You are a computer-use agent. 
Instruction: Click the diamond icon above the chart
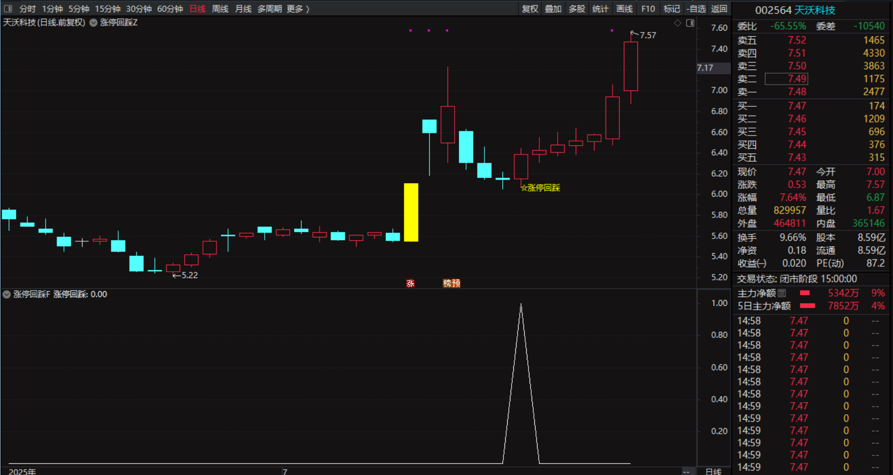tap(677, 23)
